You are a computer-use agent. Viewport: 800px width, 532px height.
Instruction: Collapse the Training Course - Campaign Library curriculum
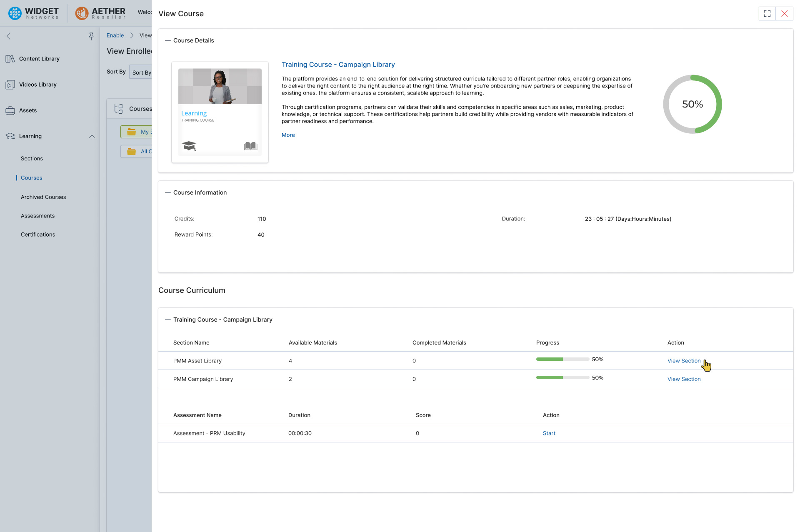[x=167, y=320]
